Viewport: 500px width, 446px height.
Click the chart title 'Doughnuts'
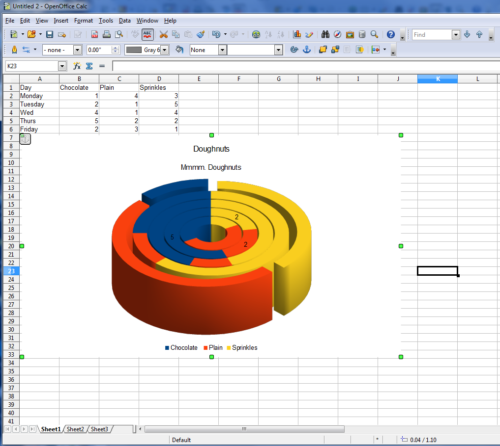coord(211,149)
